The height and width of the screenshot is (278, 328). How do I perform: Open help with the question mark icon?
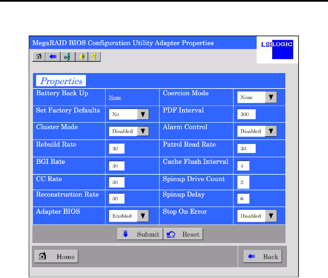[x=94, y=57]
